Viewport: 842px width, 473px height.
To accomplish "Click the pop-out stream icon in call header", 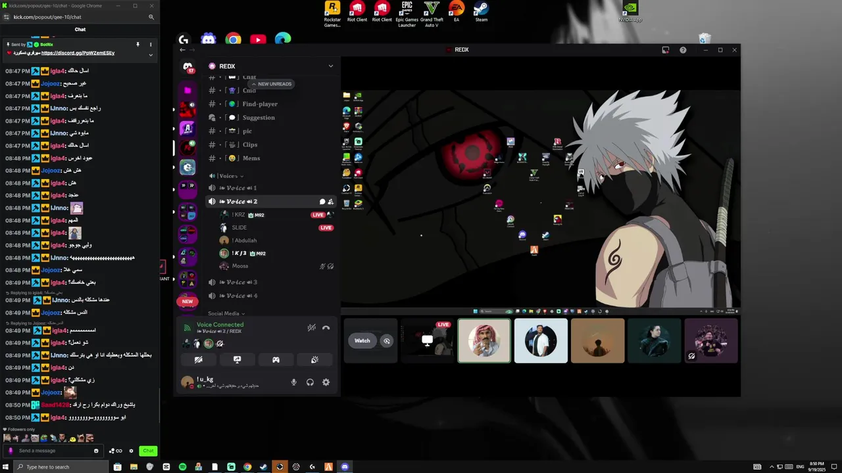I will 666,50.
